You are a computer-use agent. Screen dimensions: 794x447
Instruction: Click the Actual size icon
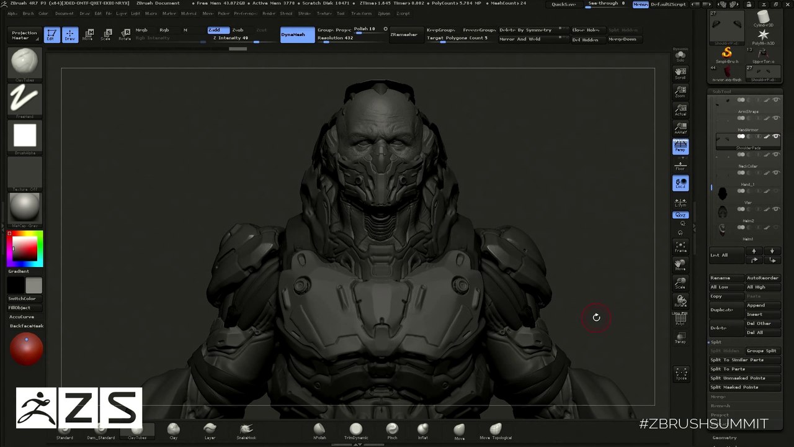[x=680, y=110]
